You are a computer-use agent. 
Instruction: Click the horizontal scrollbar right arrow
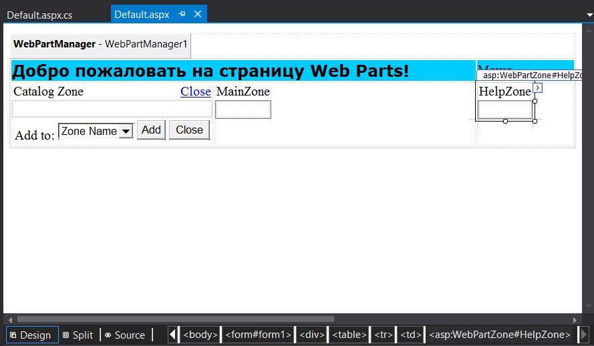tap(575, 320)
